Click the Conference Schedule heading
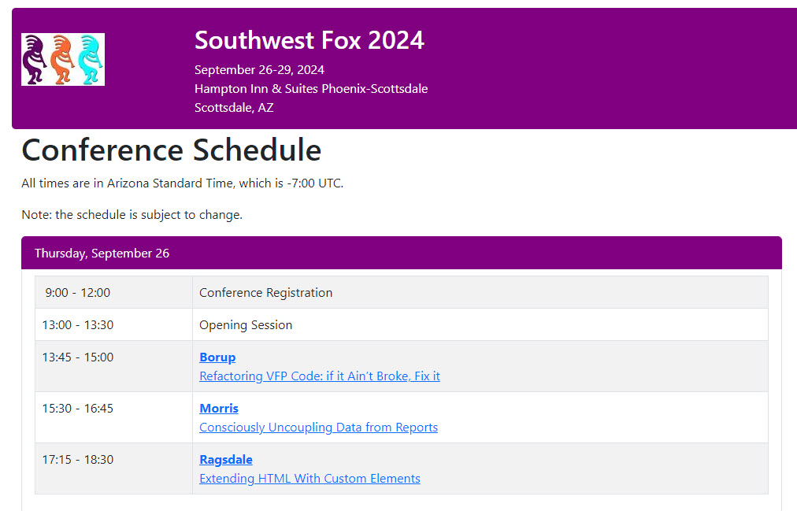The image size is (797, 511). (172, 150)
